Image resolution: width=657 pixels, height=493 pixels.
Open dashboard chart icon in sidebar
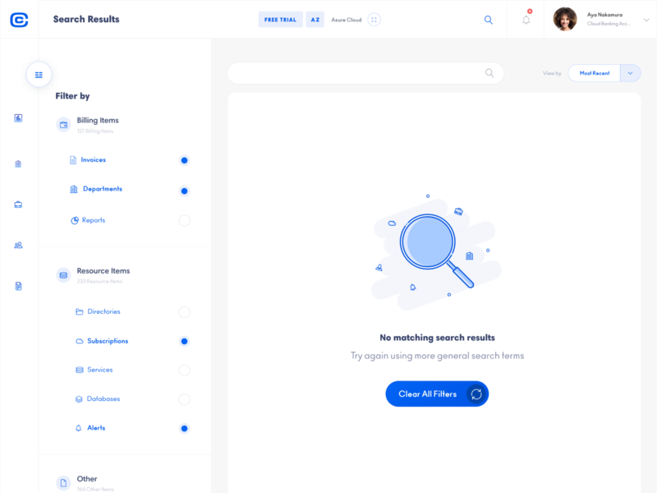18,118
